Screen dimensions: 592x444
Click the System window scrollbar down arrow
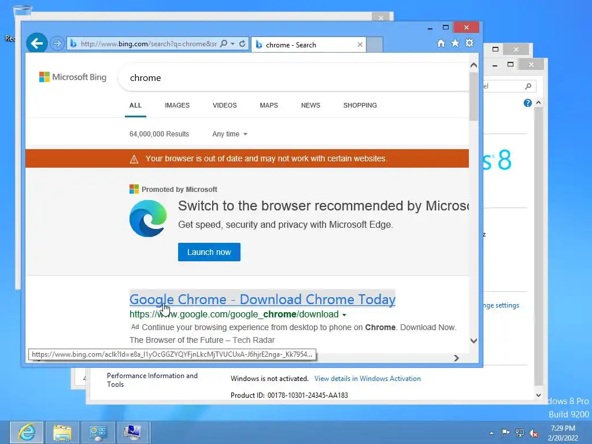pos(539,395)
